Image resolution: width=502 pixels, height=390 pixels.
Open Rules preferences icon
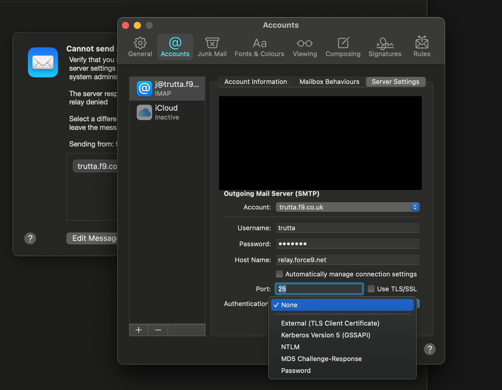click(x=422, y=47)
